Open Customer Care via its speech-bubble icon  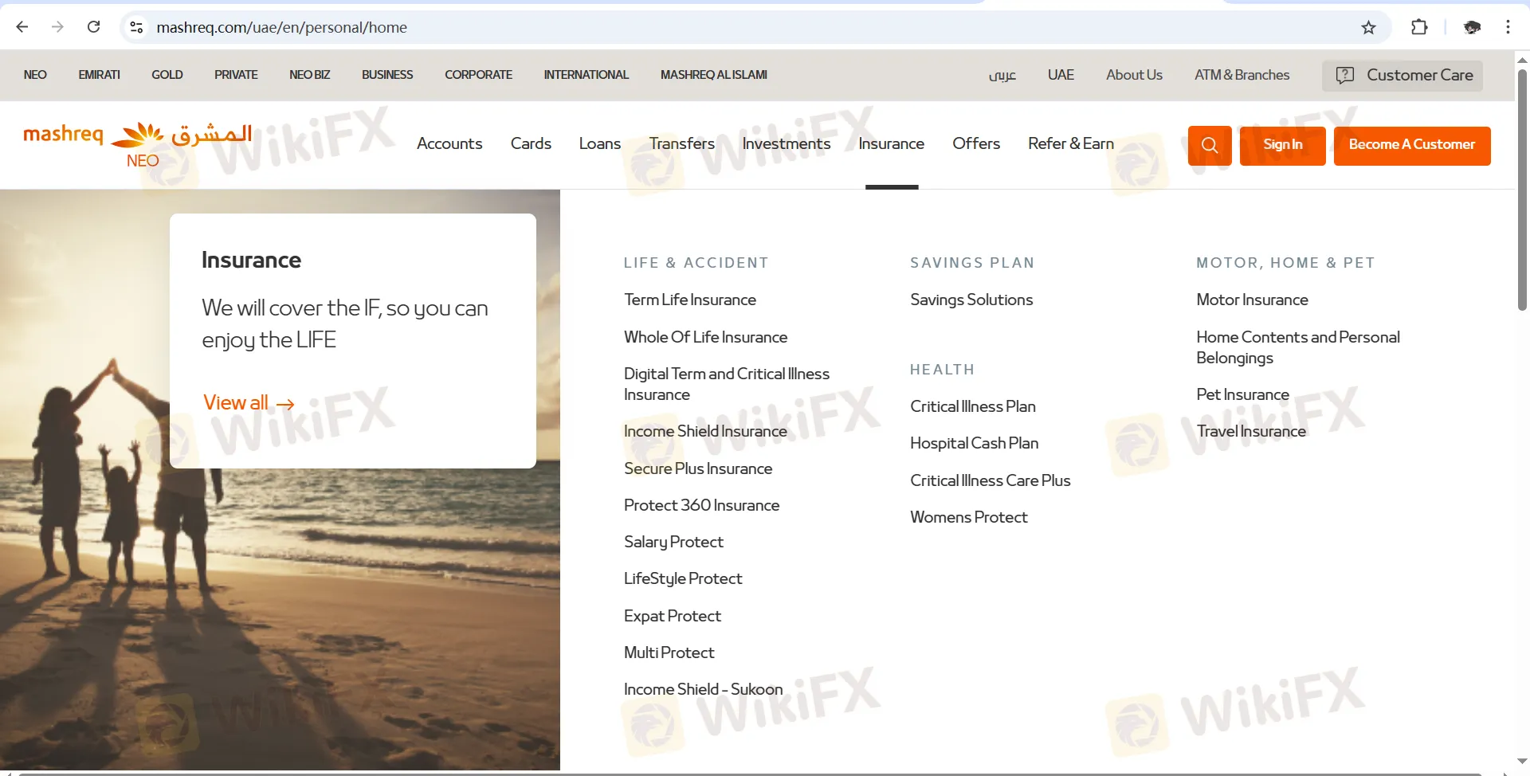[x=1345, y=75]
